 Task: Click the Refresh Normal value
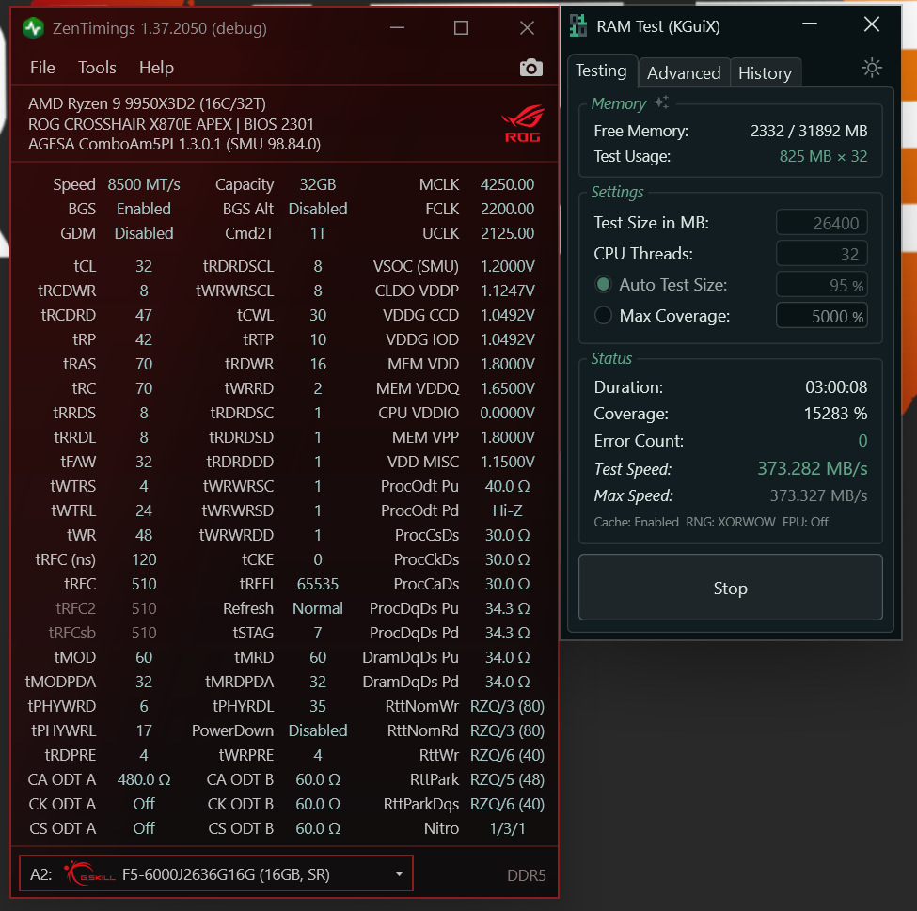pos(318,608)
